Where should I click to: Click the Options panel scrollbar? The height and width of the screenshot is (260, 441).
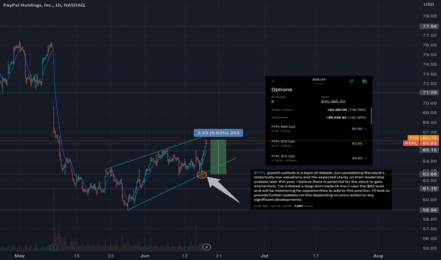(371, 115)
